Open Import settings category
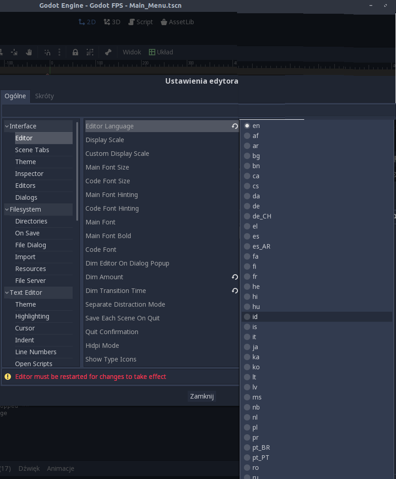The width and height of the screenshot is (396, 479). click(x=44, y=257)
